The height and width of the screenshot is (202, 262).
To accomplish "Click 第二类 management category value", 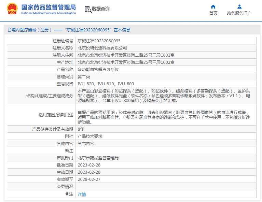I will [x=84, y=77].
